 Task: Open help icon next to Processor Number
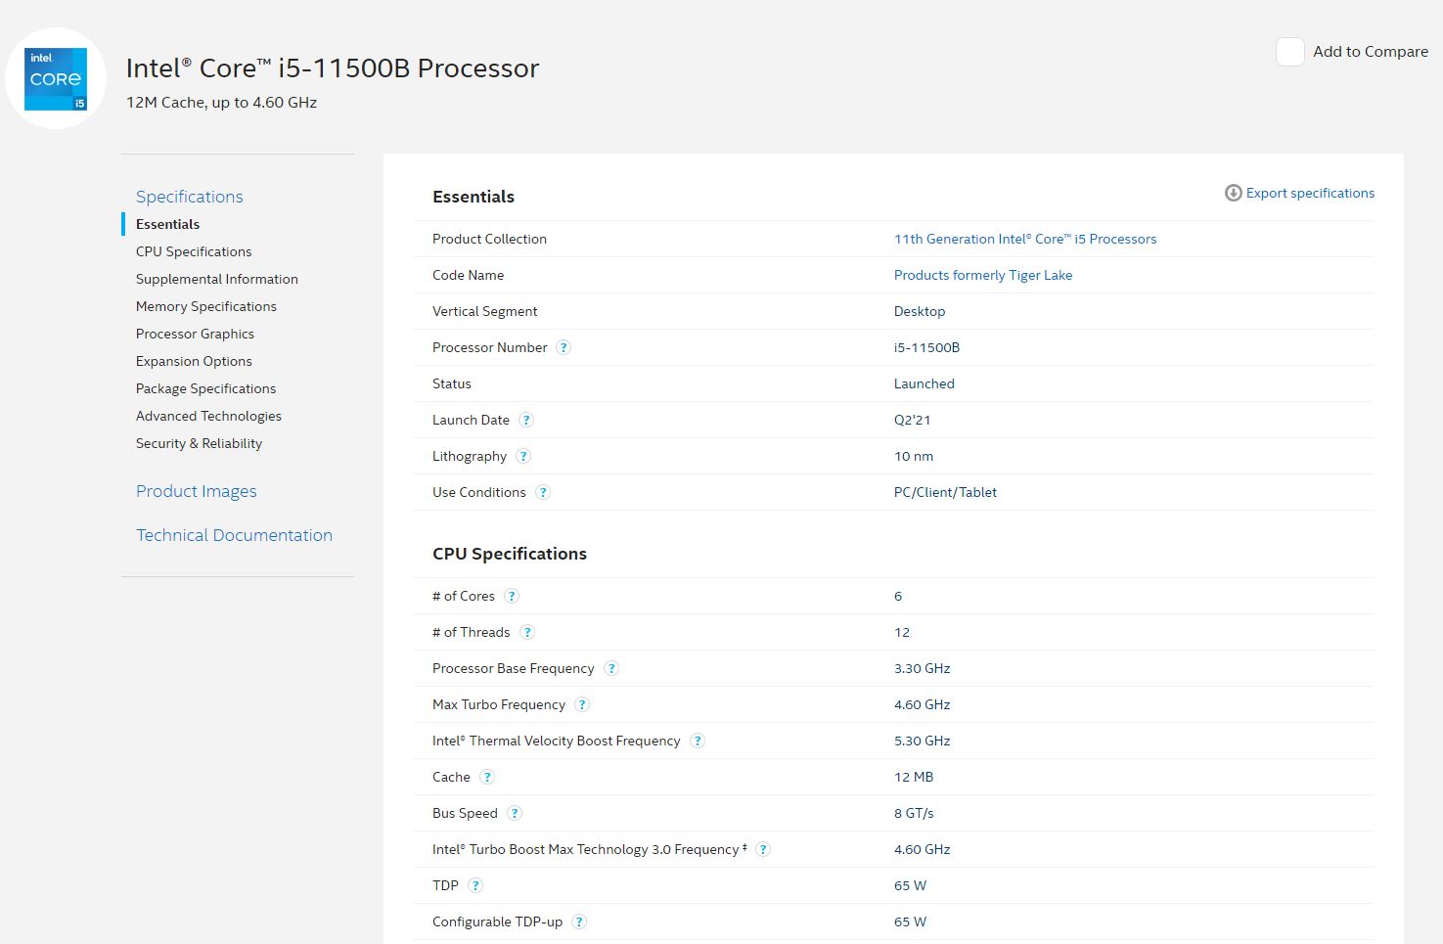coord(564,347)
